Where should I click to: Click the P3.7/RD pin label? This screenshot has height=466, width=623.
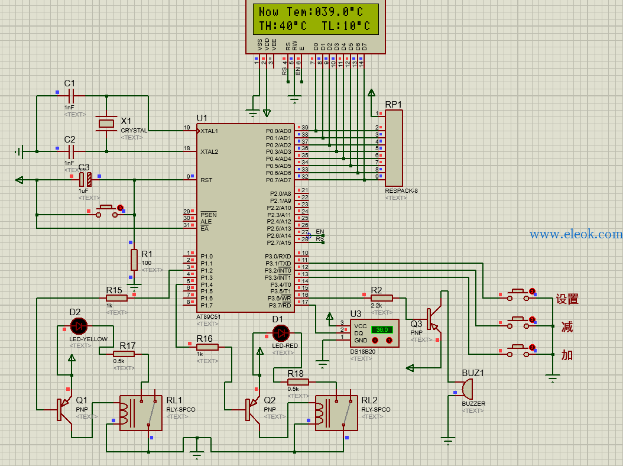(x=280, y=305)
